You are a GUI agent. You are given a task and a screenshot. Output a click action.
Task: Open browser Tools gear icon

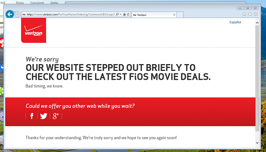point(255,14)
